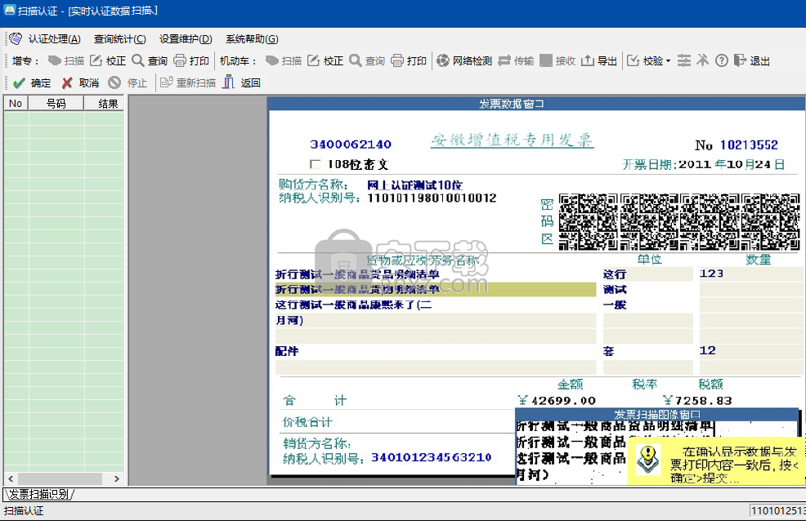This screenshot has width=806, height=525.
Task: Click the 接收 receive button
Action: click(x=557, y=60)
